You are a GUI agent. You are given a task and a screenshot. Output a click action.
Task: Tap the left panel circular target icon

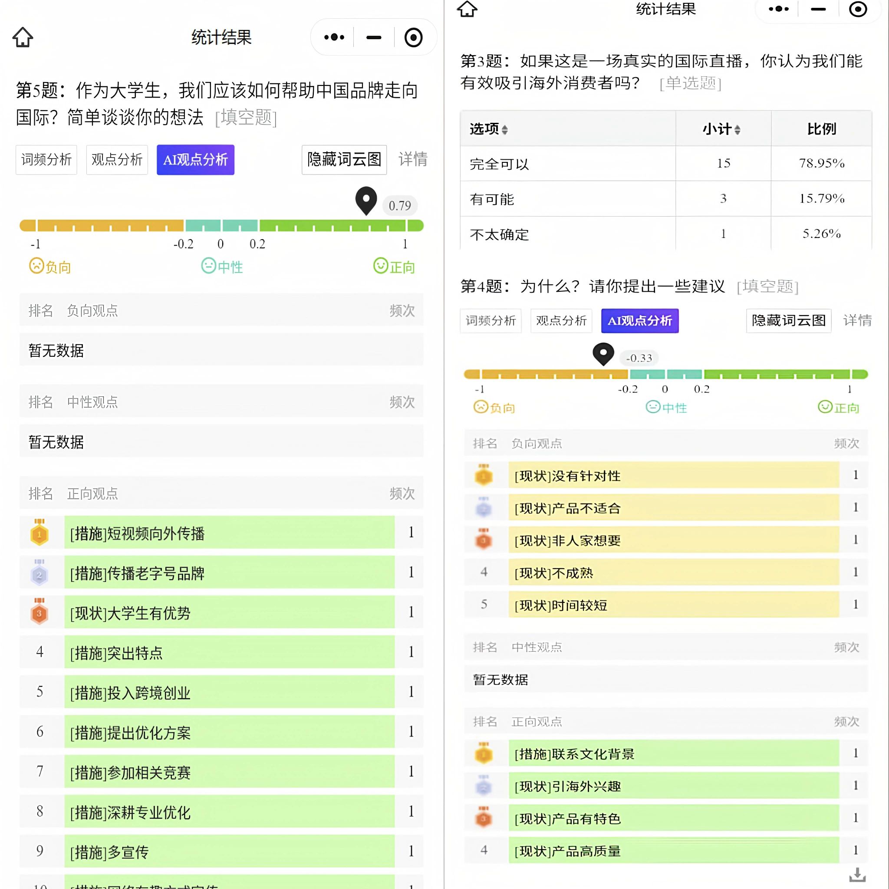413,37
